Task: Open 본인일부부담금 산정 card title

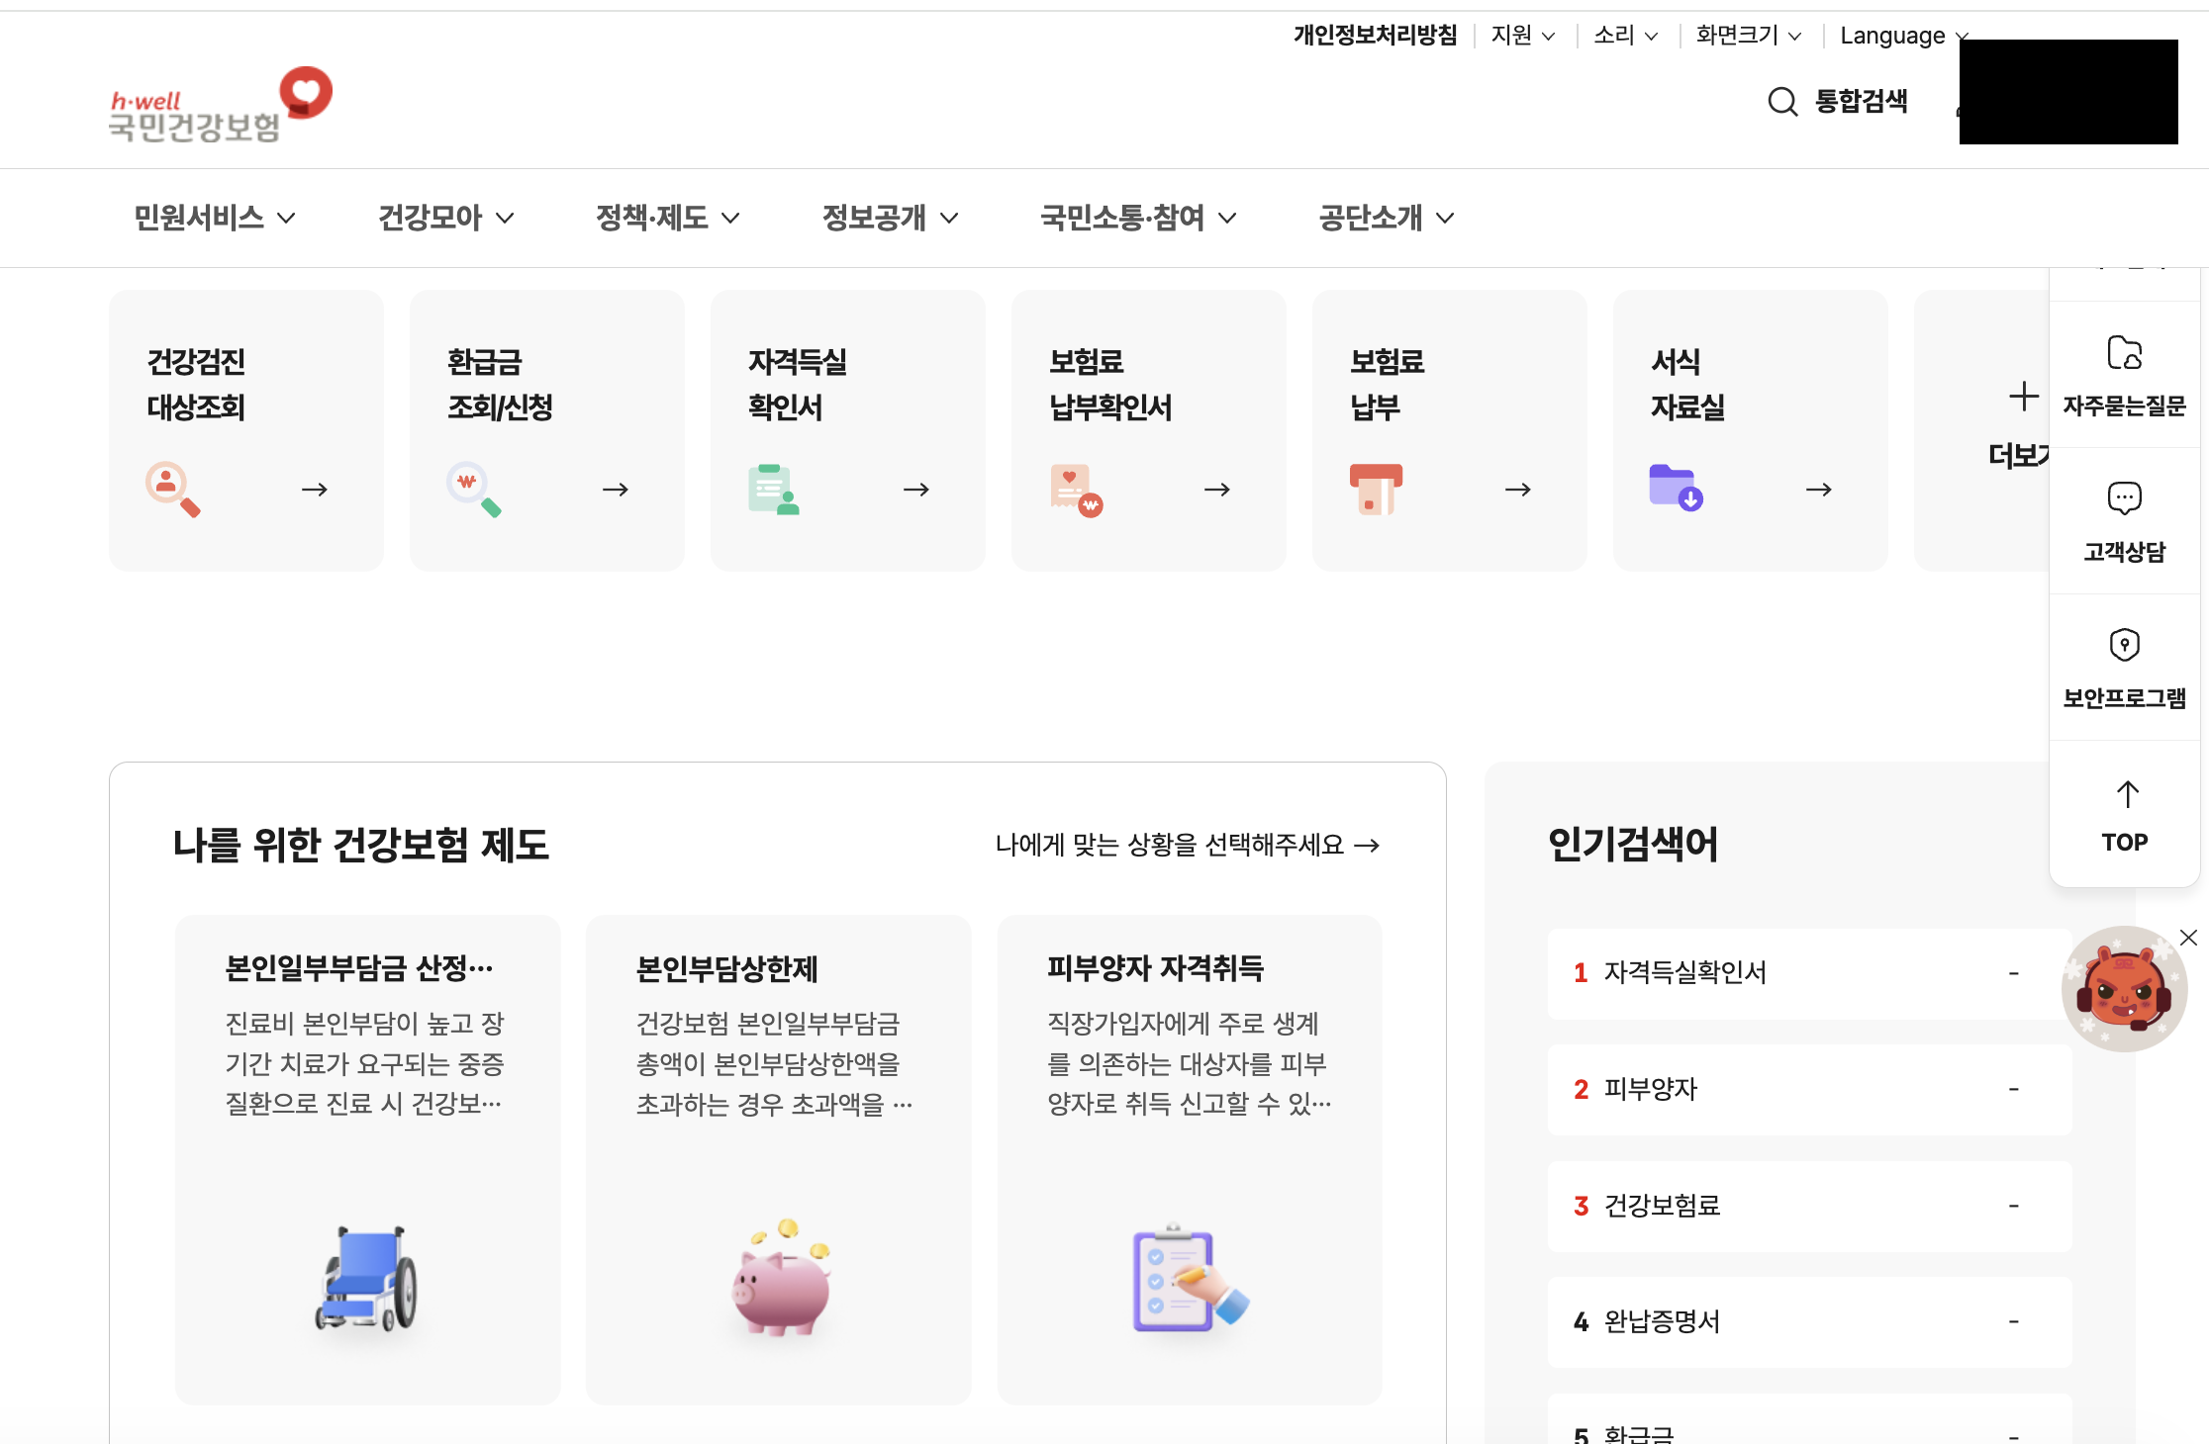Action: 359,967
